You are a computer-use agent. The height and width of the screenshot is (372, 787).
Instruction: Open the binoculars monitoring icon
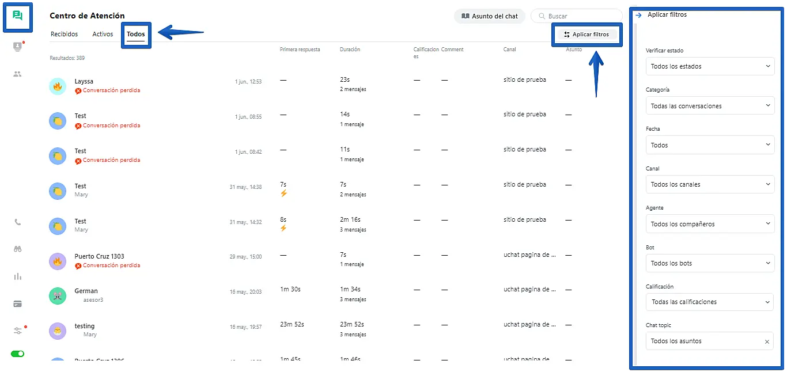pos(17,249)
